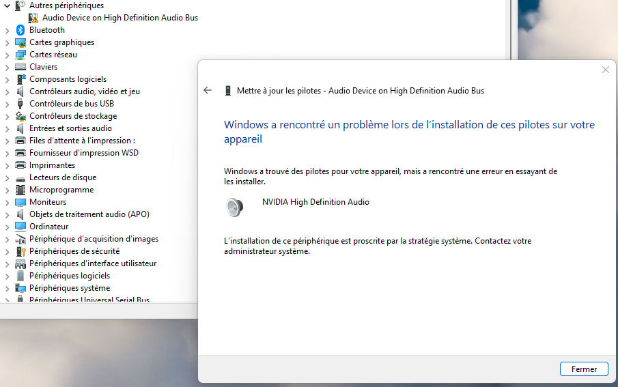Click the Fermer button
Image resolution: width=618 pixels, height=387 pixels.
584,369
